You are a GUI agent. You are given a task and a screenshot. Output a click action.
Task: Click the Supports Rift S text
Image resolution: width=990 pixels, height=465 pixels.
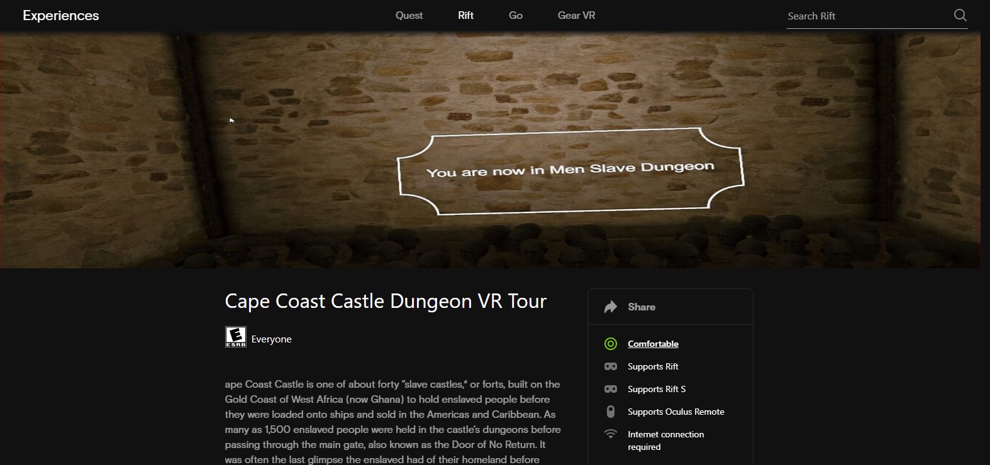coord(657,389)
